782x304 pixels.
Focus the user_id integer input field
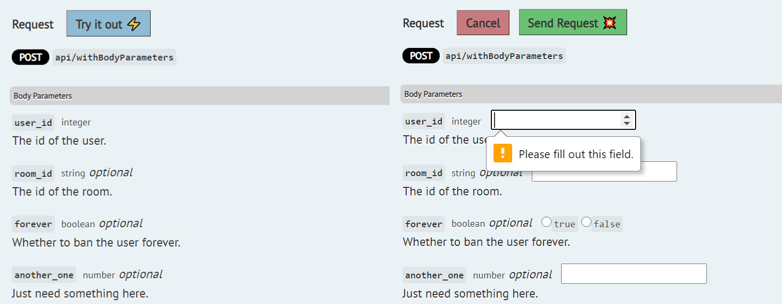(x=556, y=120)
